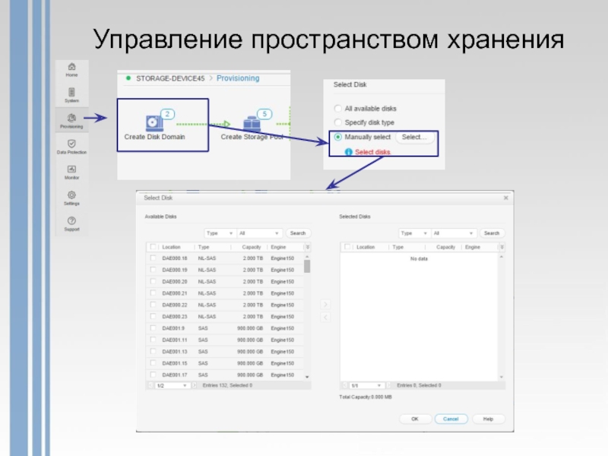
Task: Open the Monitor sidebar icon
Action: point(71,169)
